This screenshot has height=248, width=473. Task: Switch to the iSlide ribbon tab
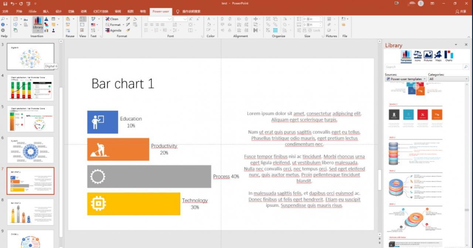33,11
